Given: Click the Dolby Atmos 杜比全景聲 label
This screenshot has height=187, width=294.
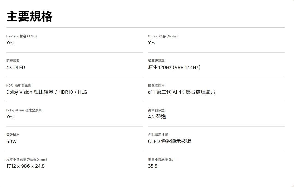Looking at the screenshot, I should 24,110.
